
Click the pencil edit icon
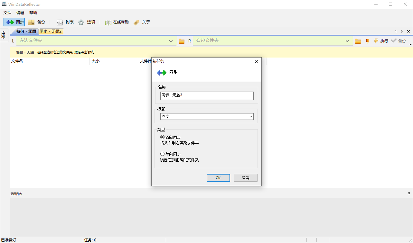coord(367,41)
